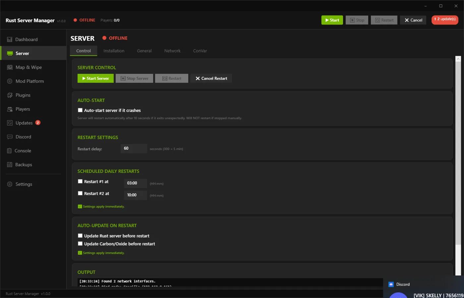The height and width of the screenshot is (298, 464).
Task: Switch to the General tab
Action: 144,51
